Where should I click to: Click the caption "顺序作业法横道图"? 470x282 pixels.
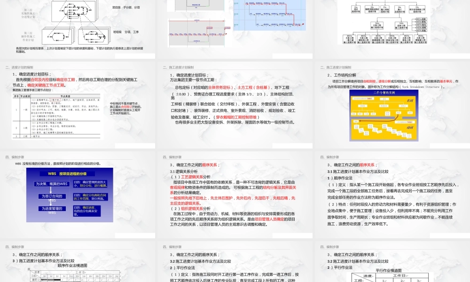(72, 266)
